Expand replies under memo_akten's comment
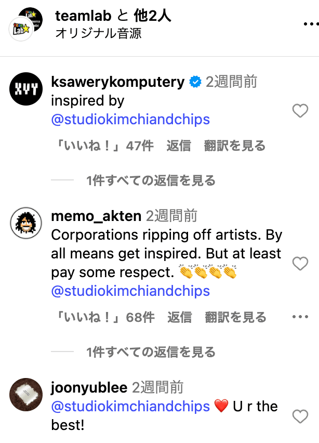The image size is (319, 443). click(x=151, y=352)
